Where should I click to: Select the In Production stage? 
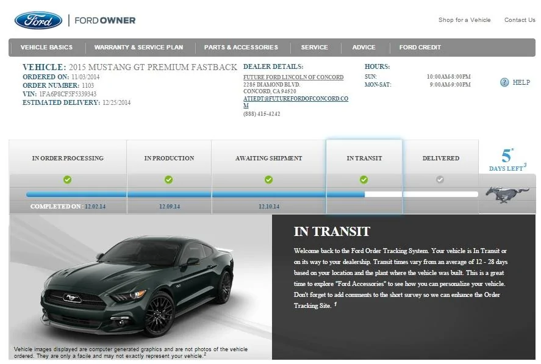[x=169, y=158]
